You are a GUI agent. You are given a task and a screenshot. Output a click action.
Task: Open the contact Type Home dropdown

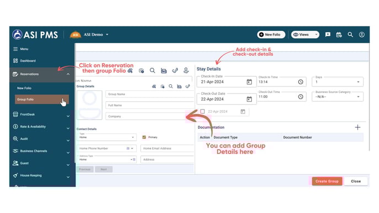click(x=107, y=137)
